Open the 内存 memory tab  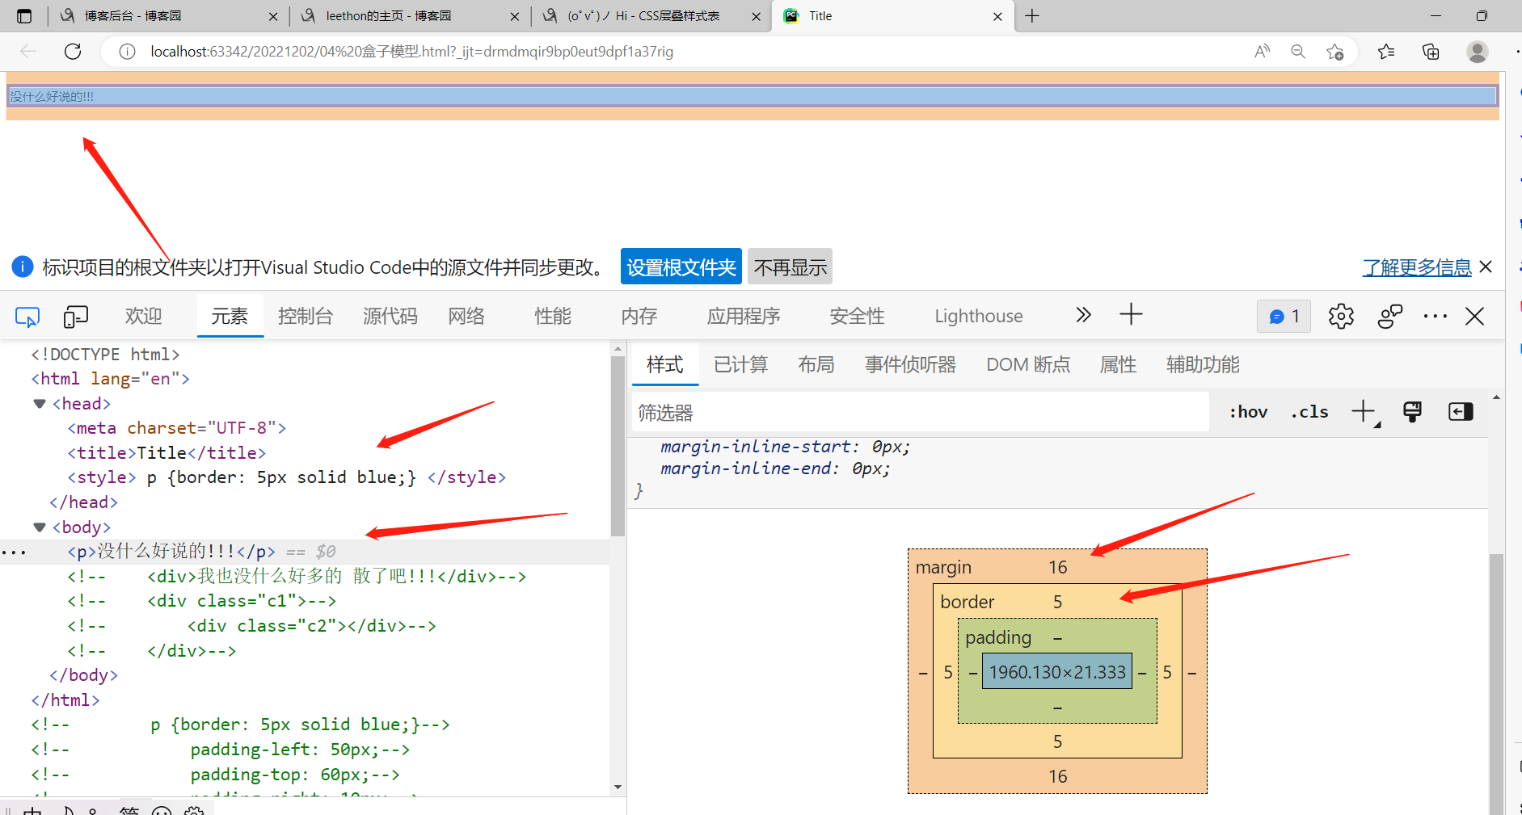pyautogui.click(x=639, y=316)
